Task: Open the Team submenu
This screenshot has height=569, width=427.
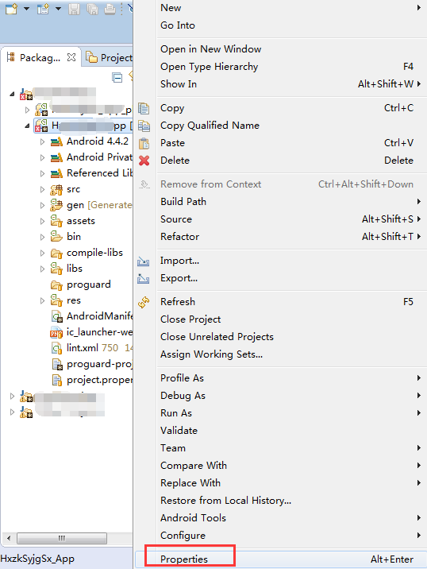Action: tap(292, 448)
